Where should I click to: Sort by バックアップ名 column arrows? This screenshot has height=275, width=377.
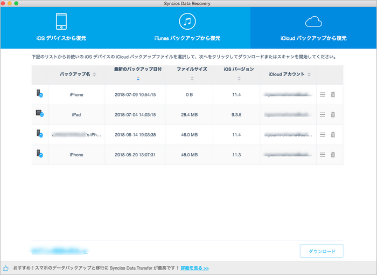[x=94, y=74]
